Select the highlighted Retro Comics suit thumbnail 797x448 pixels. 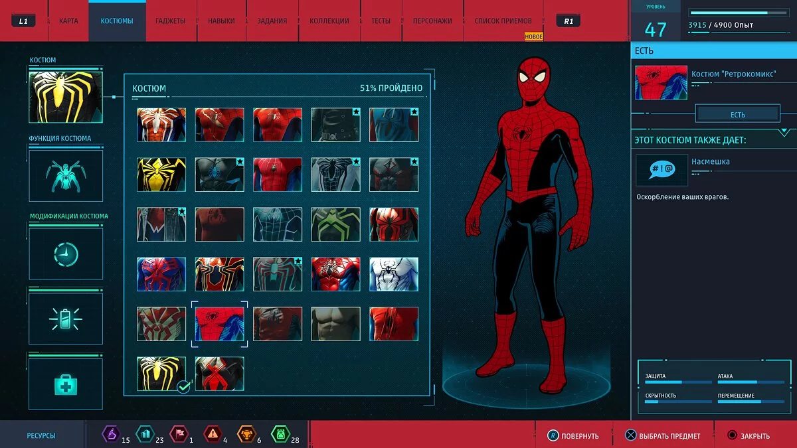[x=220, y=324]
